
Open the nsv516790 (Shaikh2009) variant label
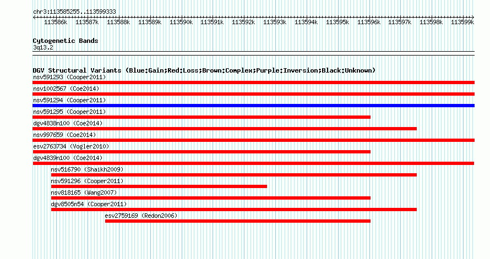click(x=87, y=169)
